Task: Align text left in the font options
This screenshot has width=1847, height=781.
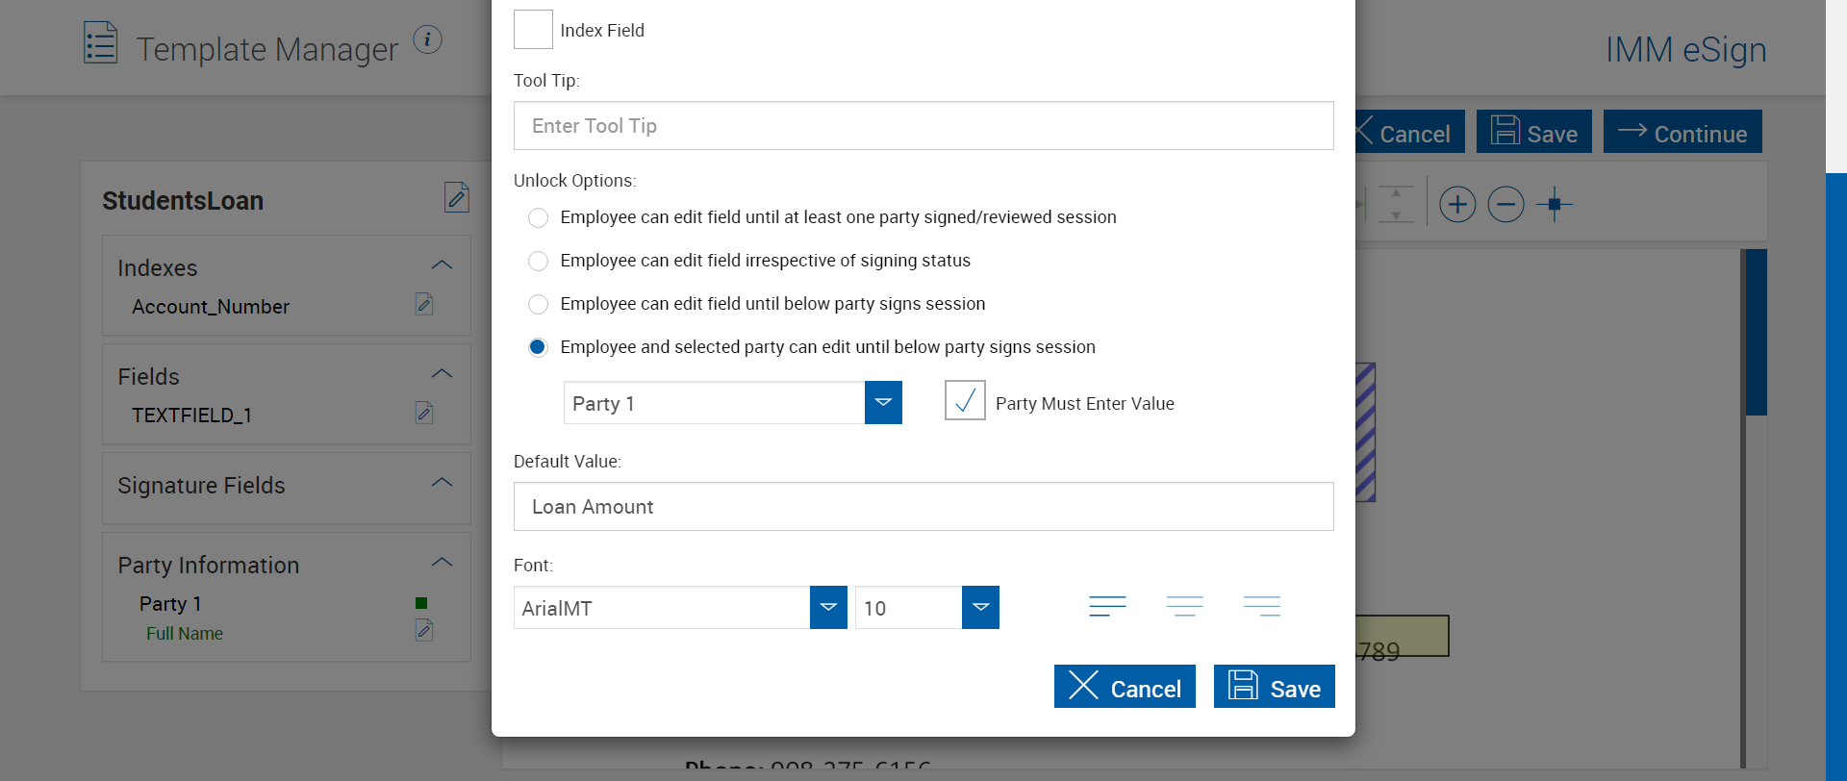Action: (1107, 606)
